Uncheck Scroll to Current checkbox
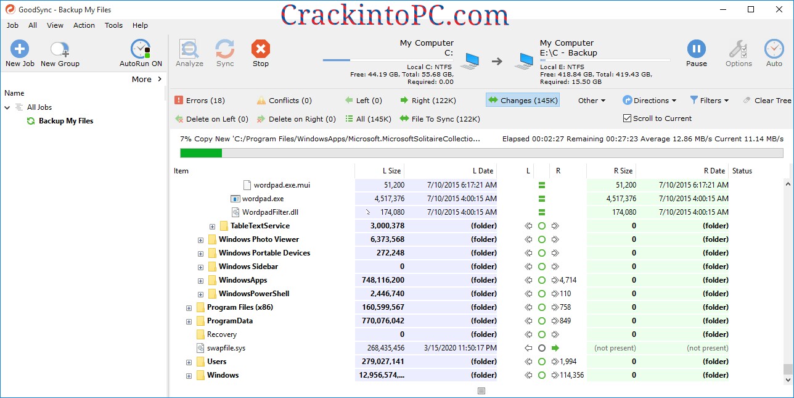The image size is (794, 398). click(628, 118)
